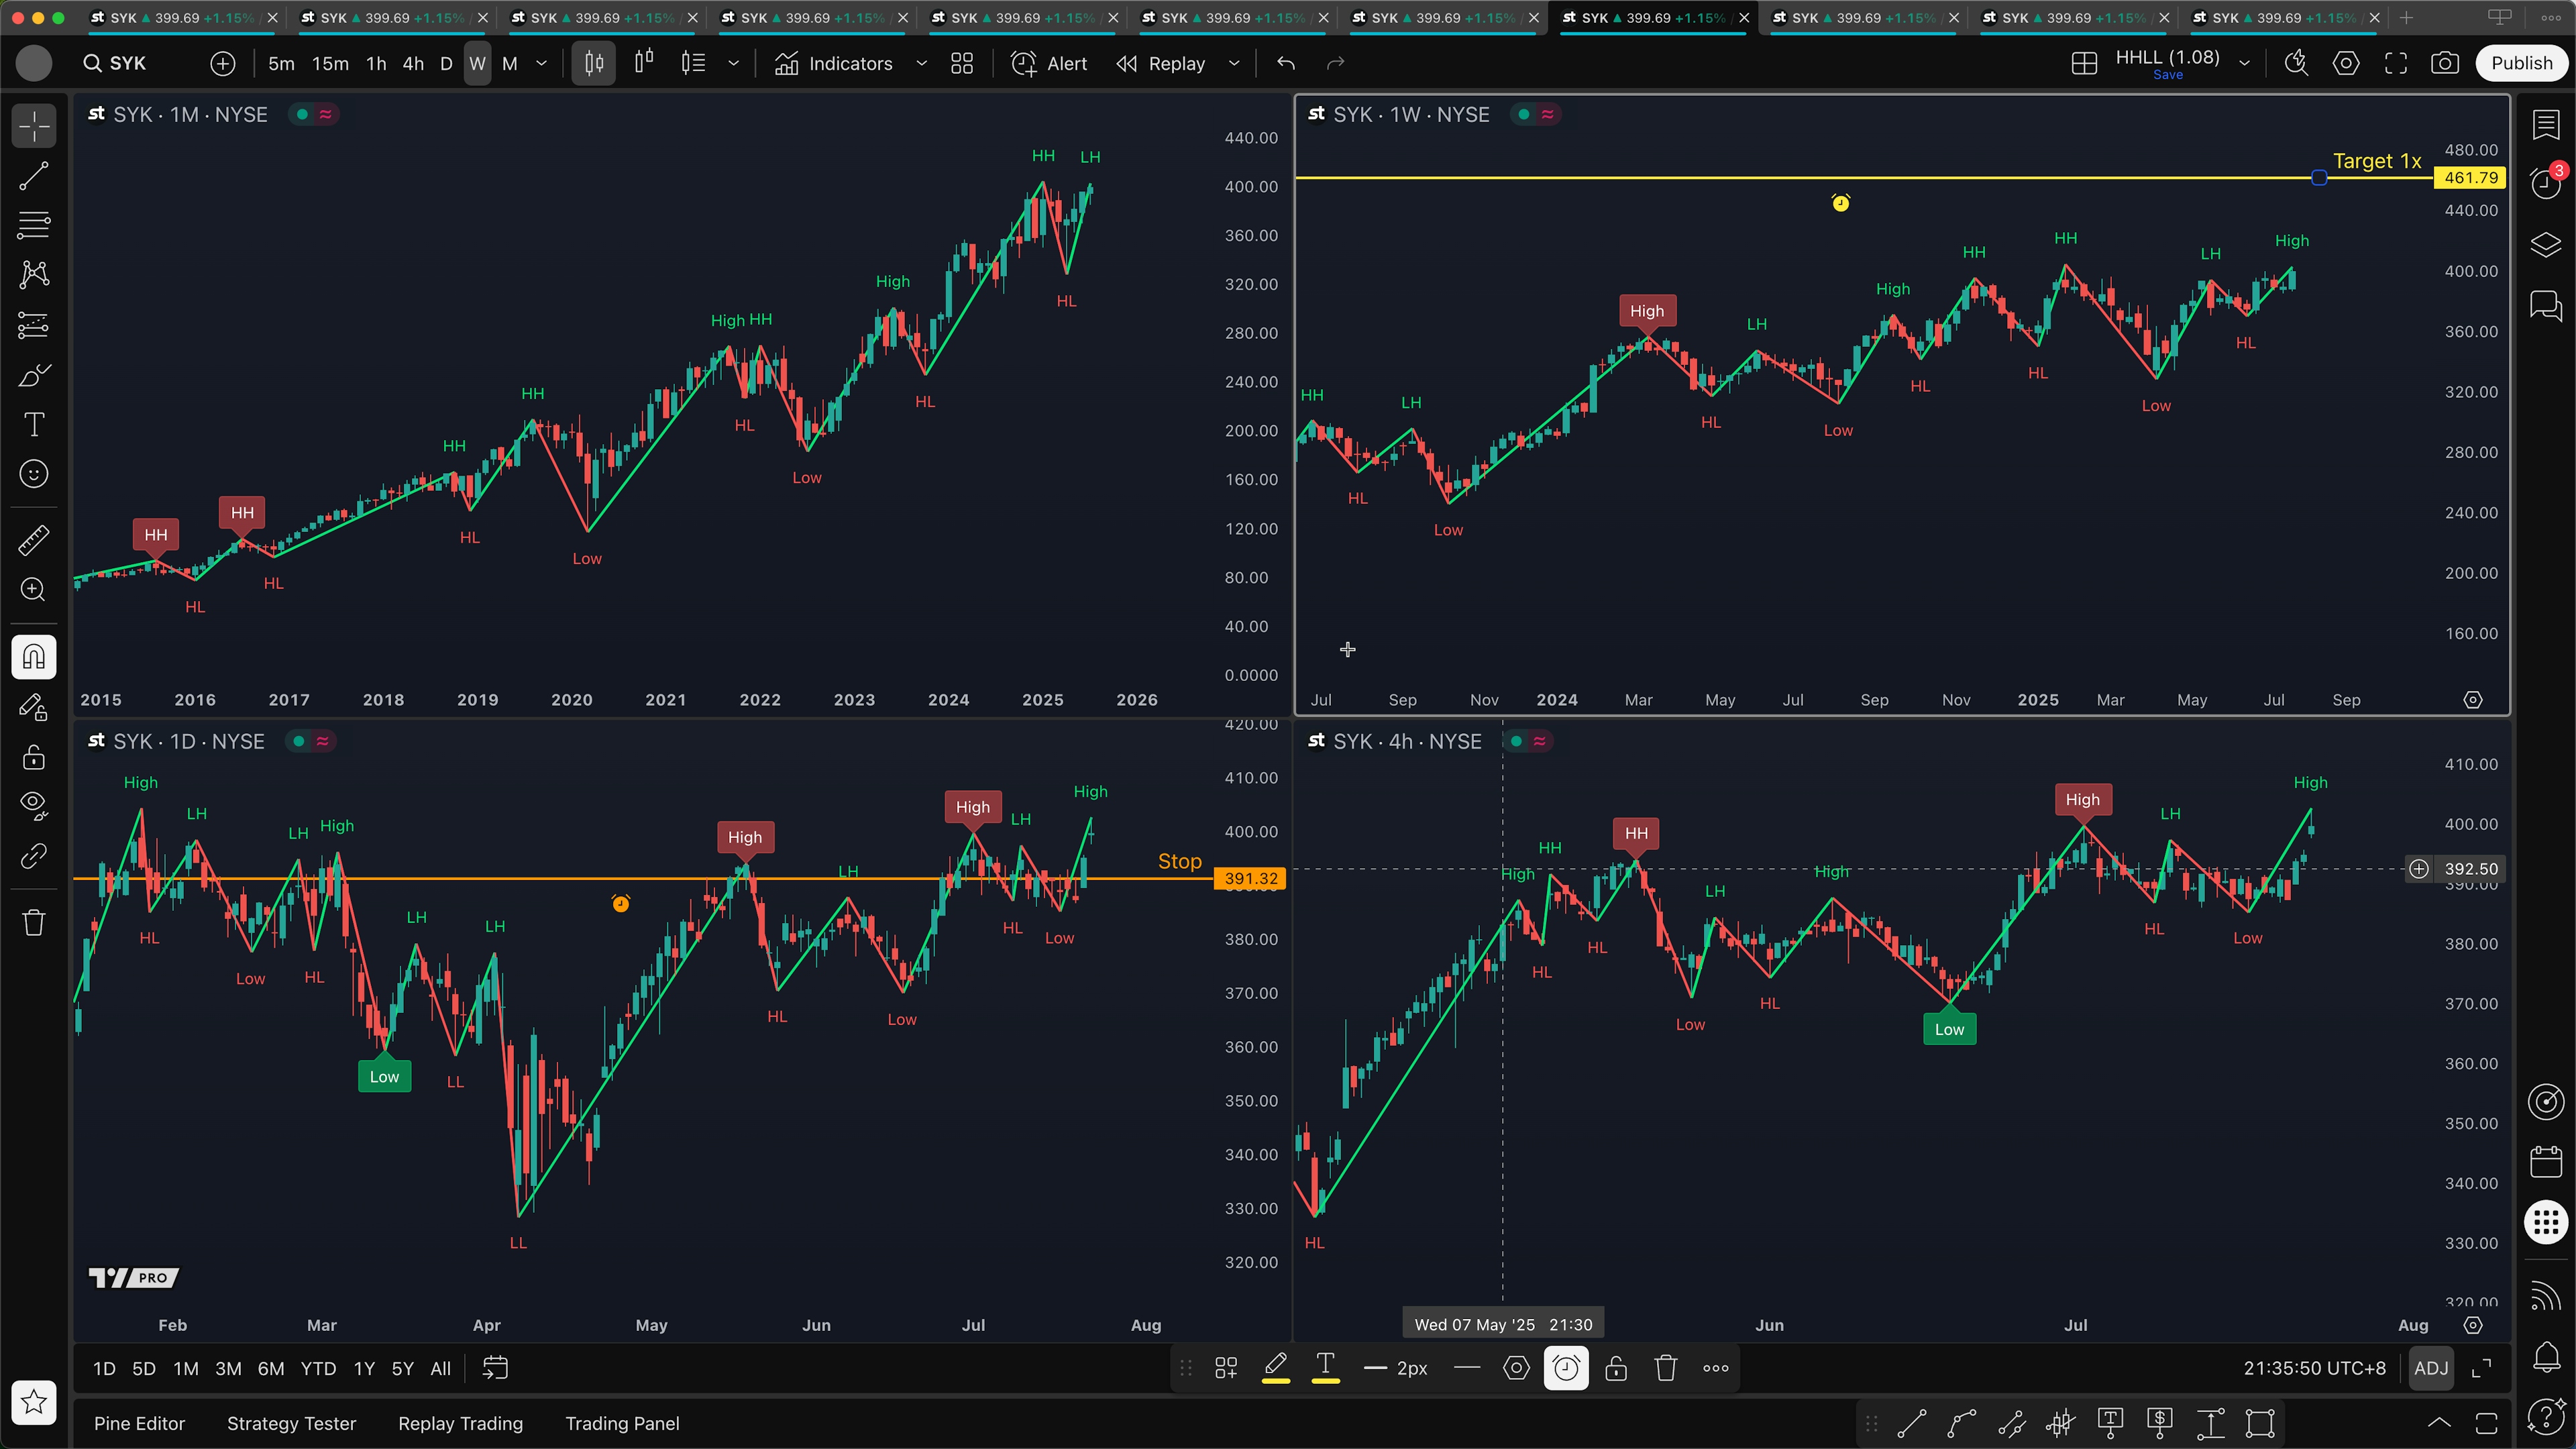Screen dimensions: 2576x1449
Task: Change text color with T swatch
Action: tap(1325, 1368)
